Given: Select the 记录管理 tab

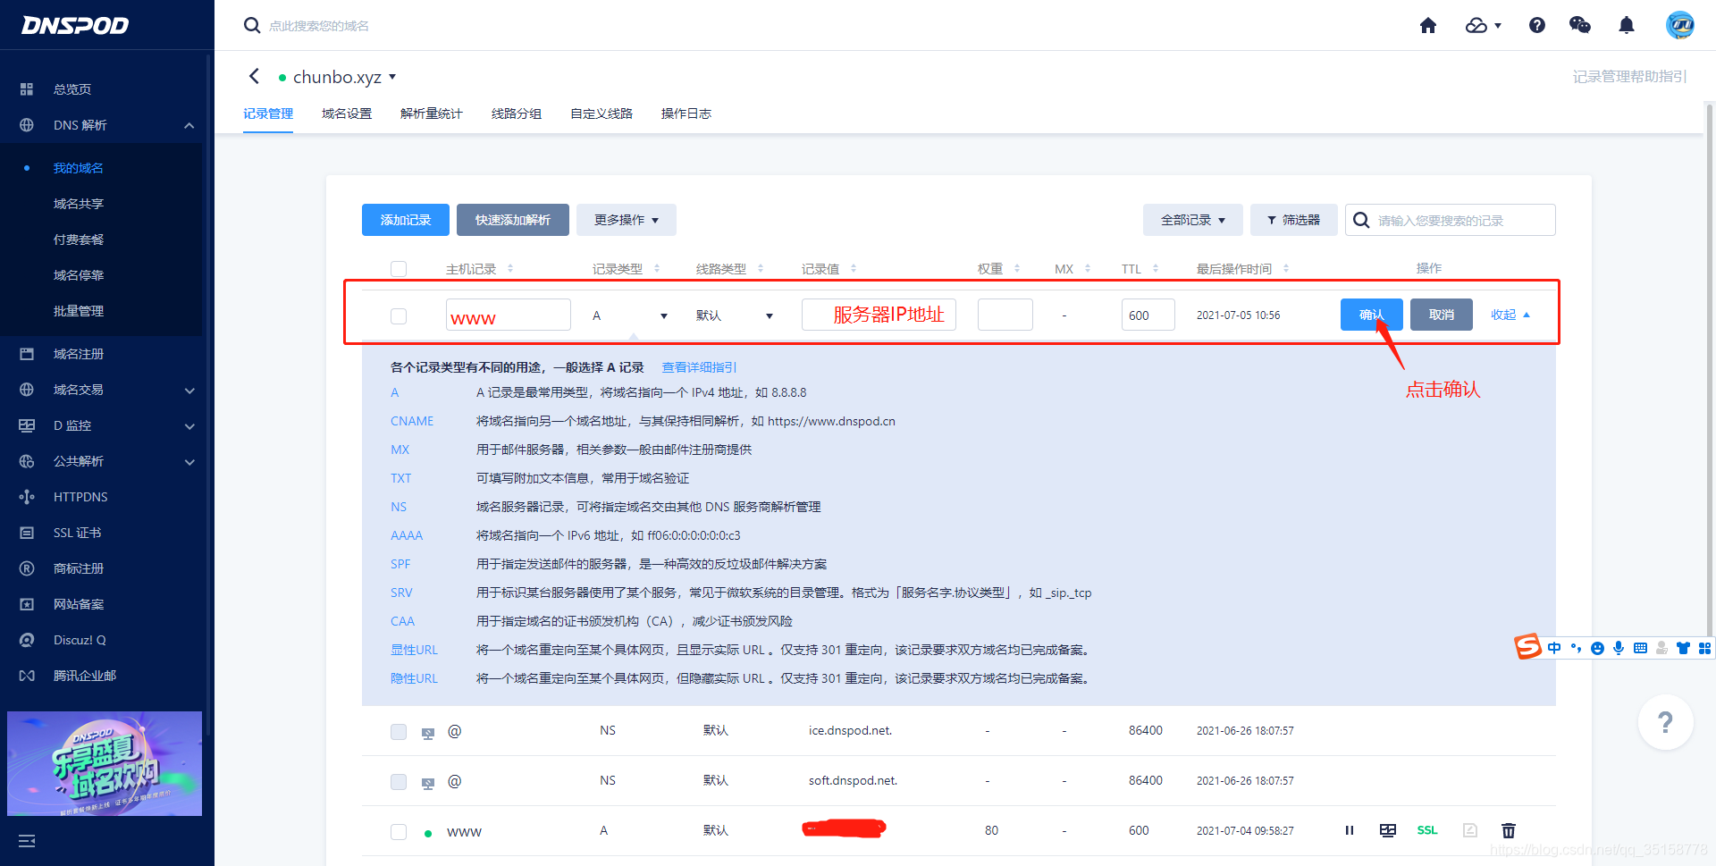Looking at the screenshot, I should (268, 114).
